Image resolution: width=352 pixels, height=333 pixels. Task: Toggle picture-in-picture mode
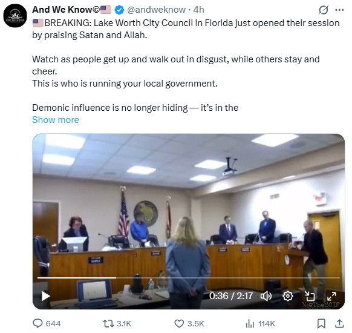pyautogui.click(x=310, y=296)
